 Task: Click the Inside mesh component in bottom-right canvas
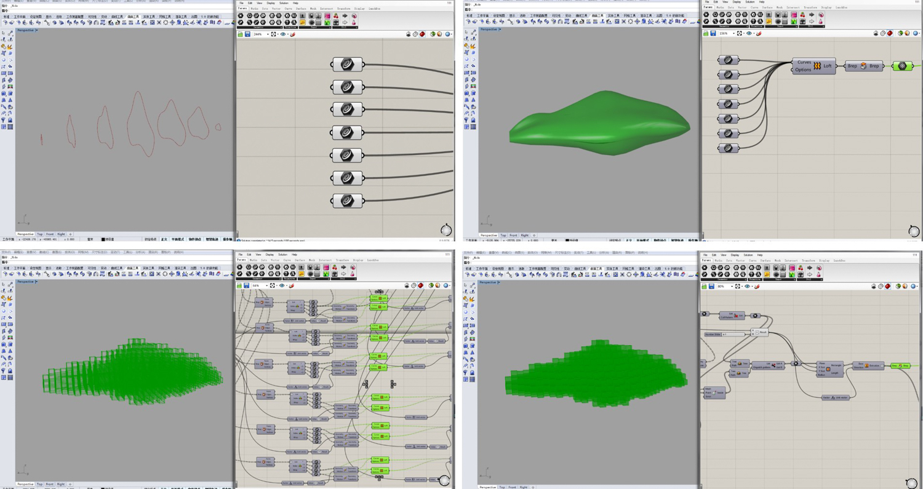click(x=714, y=392)
